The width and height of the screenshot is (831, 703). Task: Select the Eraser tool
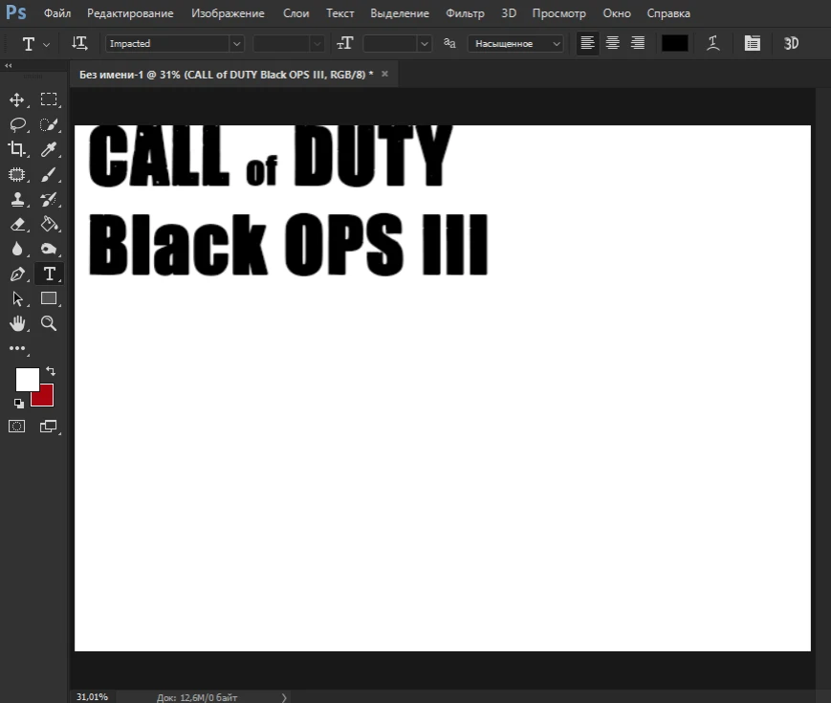(17, 224)
